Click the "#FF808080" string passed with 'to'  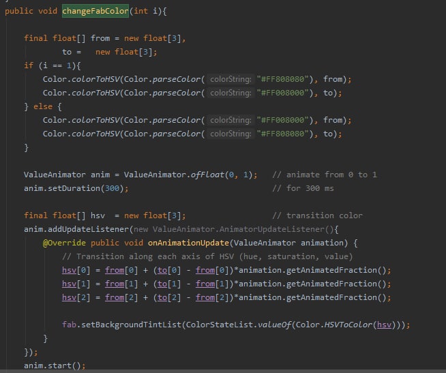click(x=283, y=134)
